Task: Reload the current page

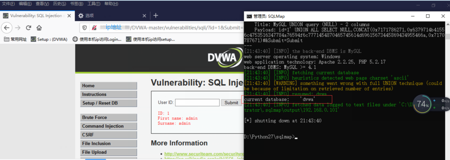Action: click(29, 28)
